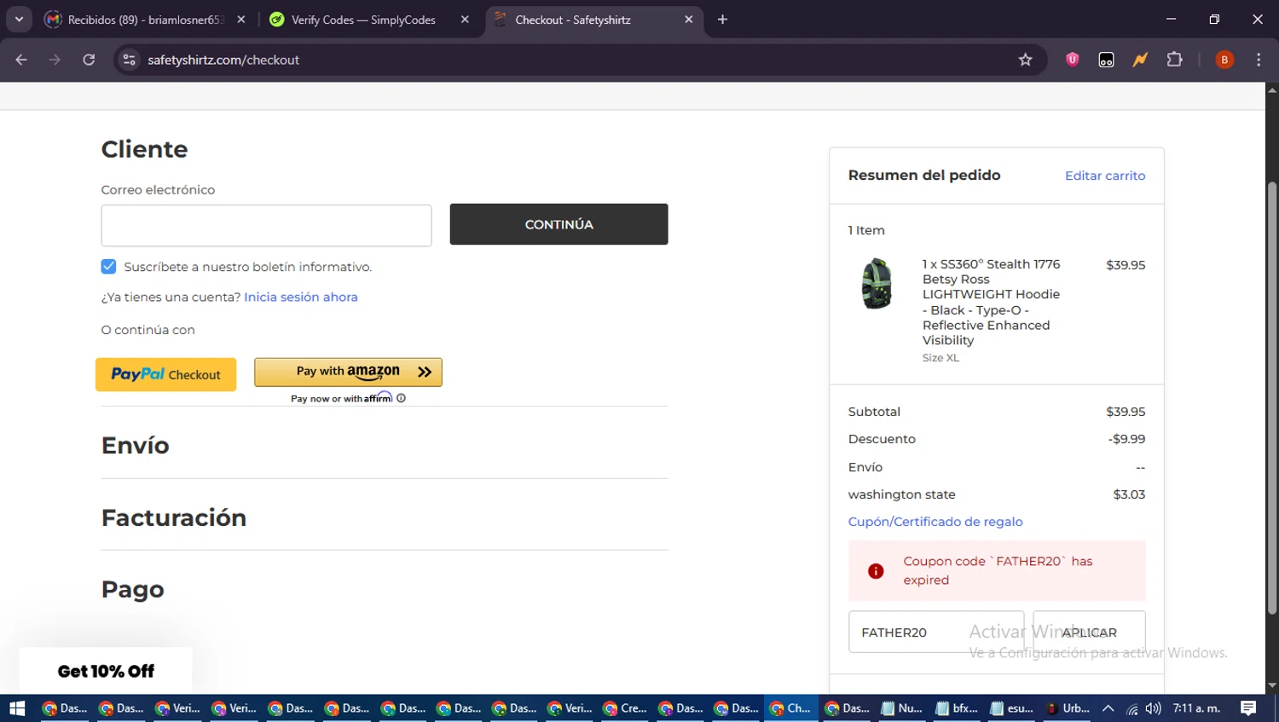The image size is (1279, 722).
Task: Apply the coupon with APLICAR button
Action: [1089, 632]
